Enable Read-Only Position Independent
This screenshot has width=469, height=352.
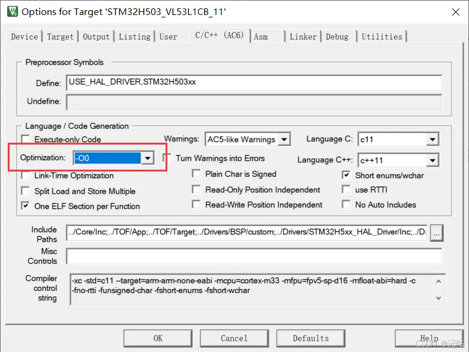pos(196,189)
